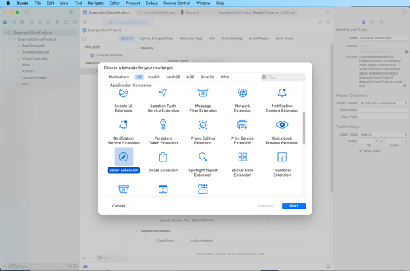Select the trash-style template icon in bottom row
This screenshot has height=271, width=410.
click(x=123, y=189)
